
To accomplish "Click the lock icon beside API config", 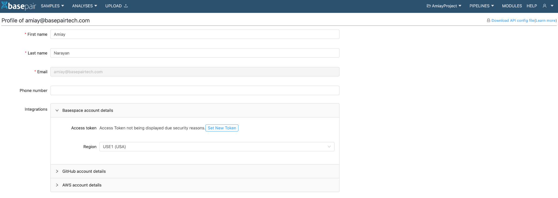I will point(489,20).
